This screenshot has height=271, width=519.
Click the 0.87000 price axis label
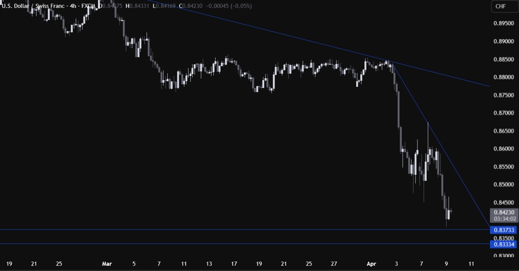pyautogui.click(x=502, y=113)
